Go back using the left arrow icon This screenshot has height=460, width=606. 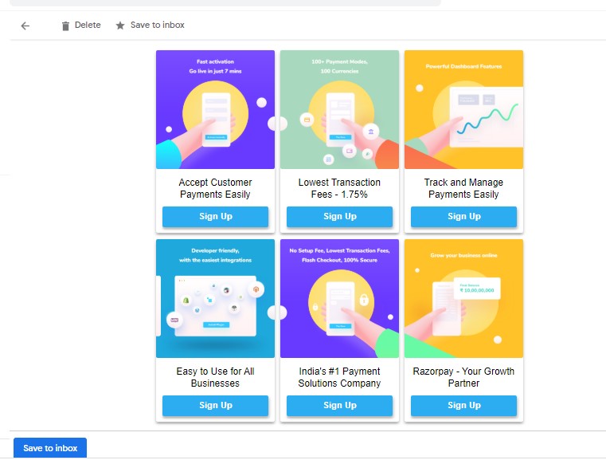point(25,26)
